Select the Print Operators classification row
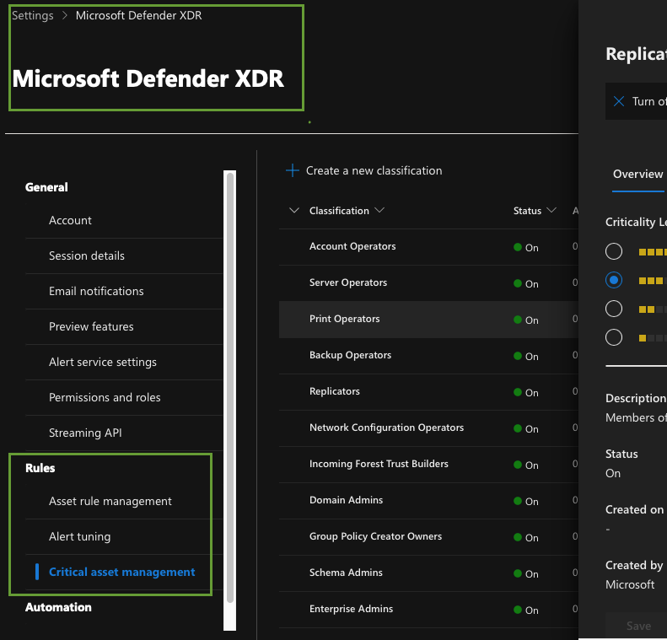The image size is (667, 640). 345,319
